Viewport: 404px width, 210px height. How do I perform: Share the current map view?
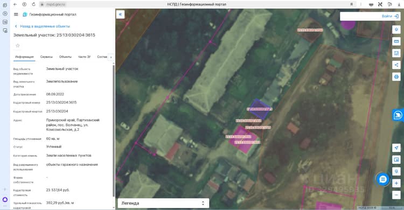pyautogui.click(x=396, y=65)
